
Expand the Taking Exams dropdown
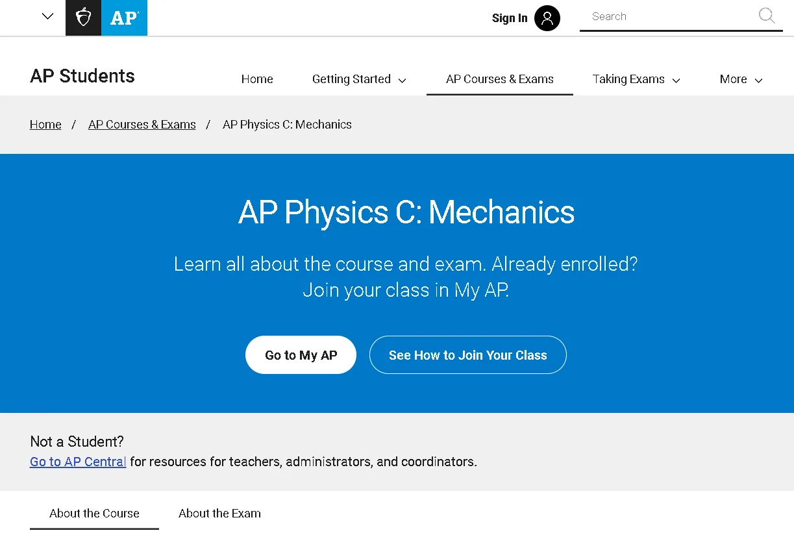tap(636, 79)
